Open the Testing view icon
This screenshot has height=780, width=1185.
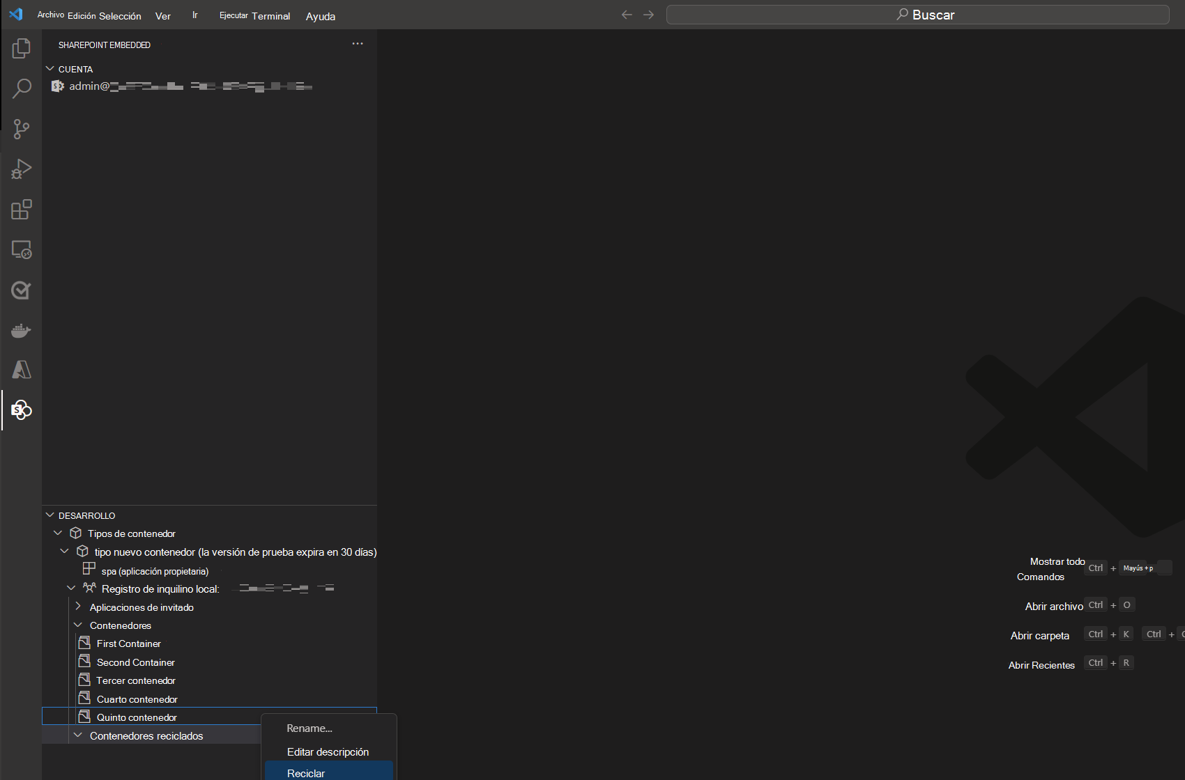tap(22, 290)
